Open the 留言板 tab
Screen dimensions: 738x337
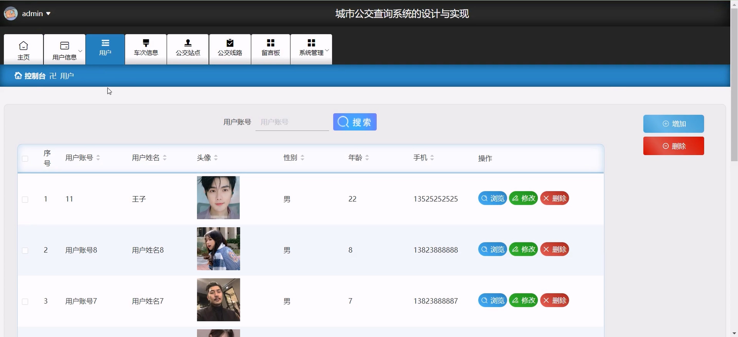pyautogui.click(x=271, y=50)
